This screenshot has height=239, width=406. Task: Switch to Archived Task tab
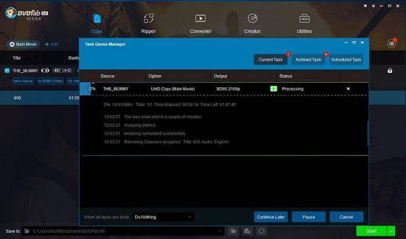coord(308,60)
